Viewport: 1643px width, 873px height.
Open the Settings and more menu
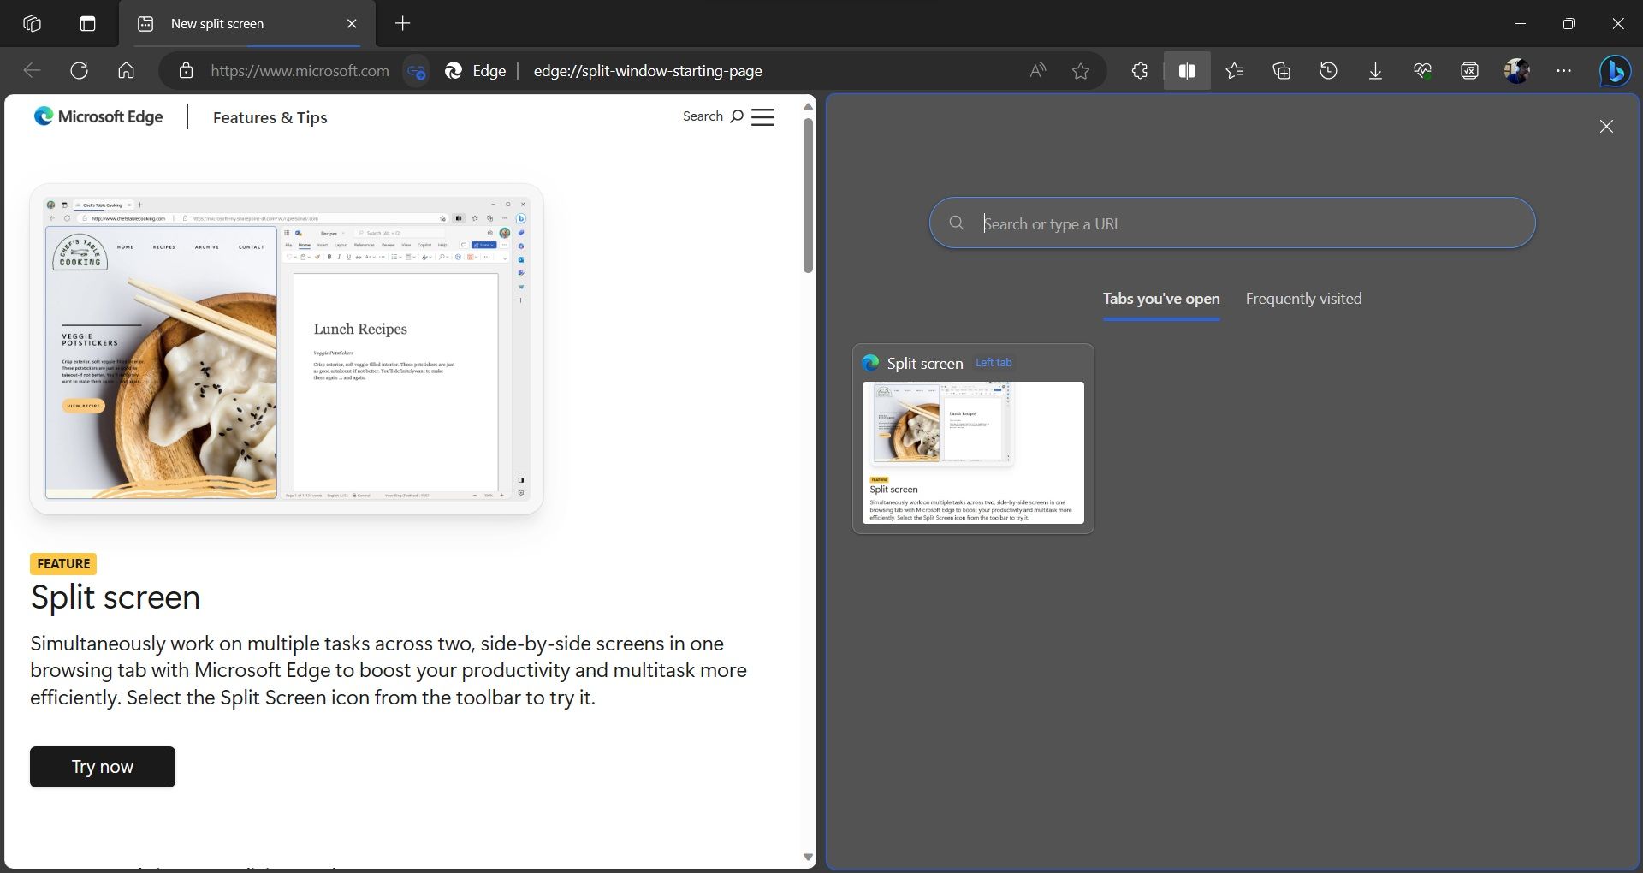[x=1564, y=71]
